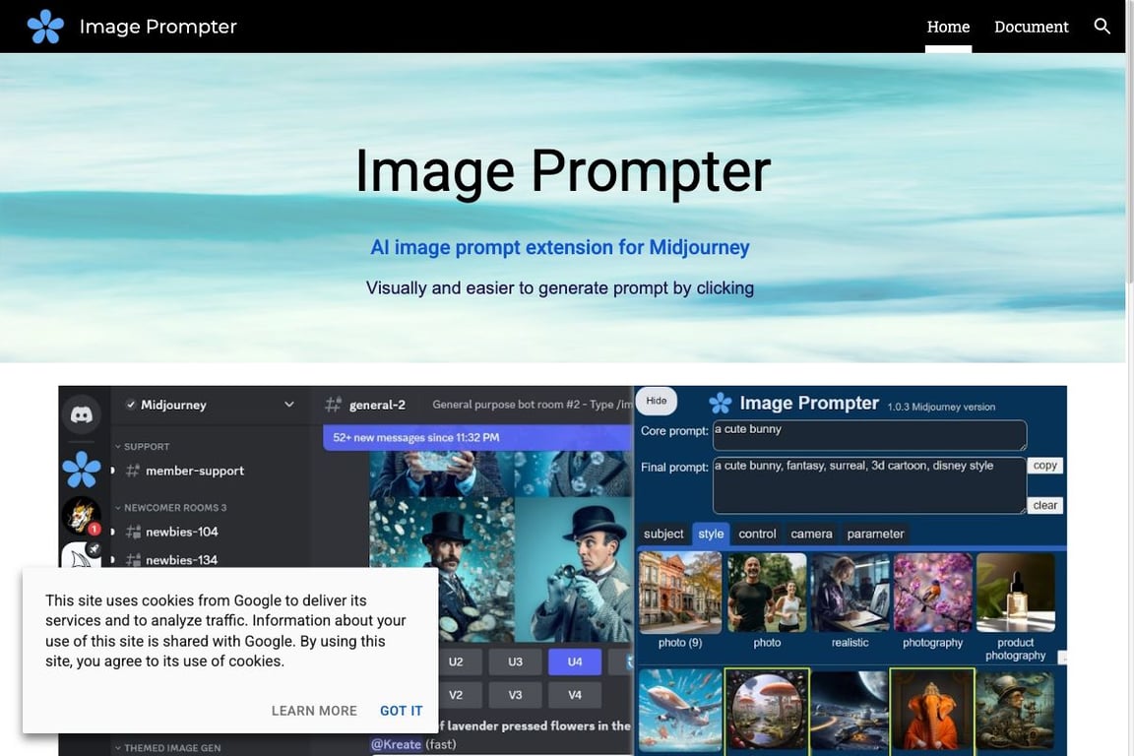Select the product photography bottle thumbnail

pyautogui.click(x=1016, y=594)
